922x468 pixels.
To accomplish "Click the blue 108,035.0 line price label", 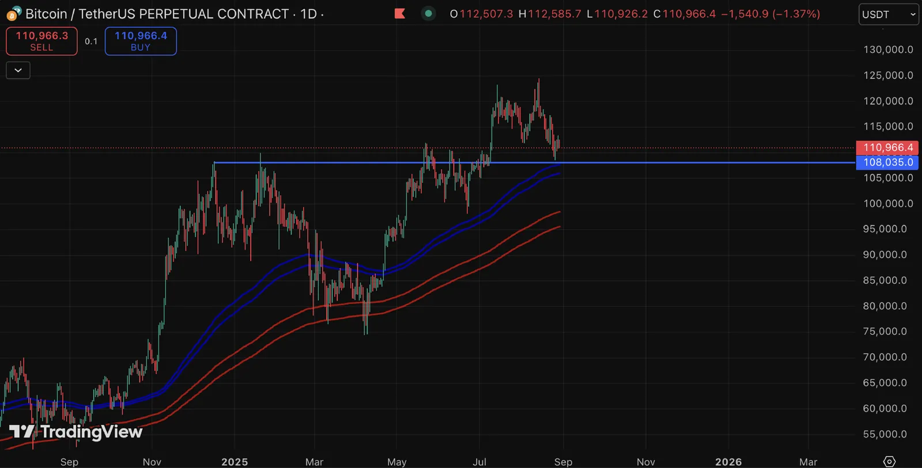I will [x=887, y=162].
